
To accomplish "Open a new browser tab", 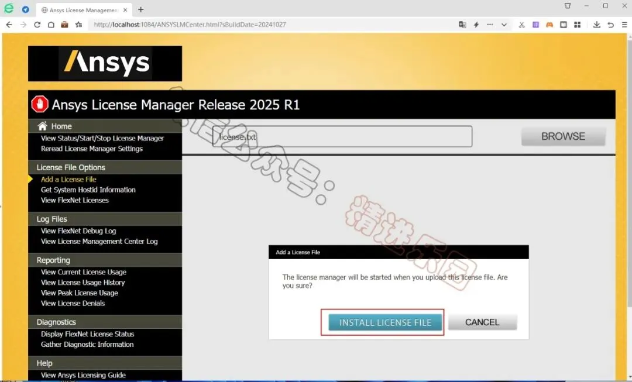I will [x=140, y=9].
